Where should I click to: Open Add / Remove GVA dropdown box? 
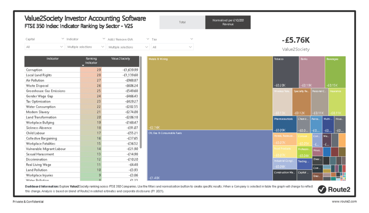pos(128,47)
